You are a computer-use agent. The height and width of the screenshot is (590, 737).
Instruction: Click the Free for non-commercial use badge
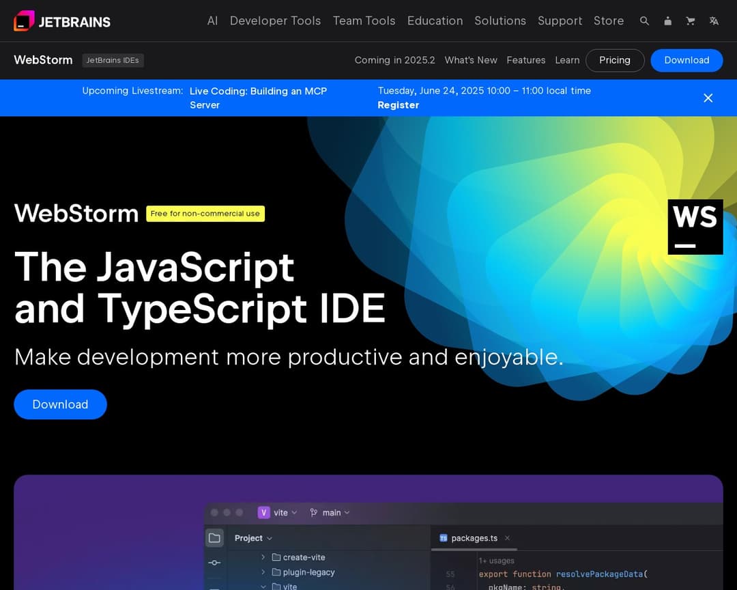click(x=205, y=214)
